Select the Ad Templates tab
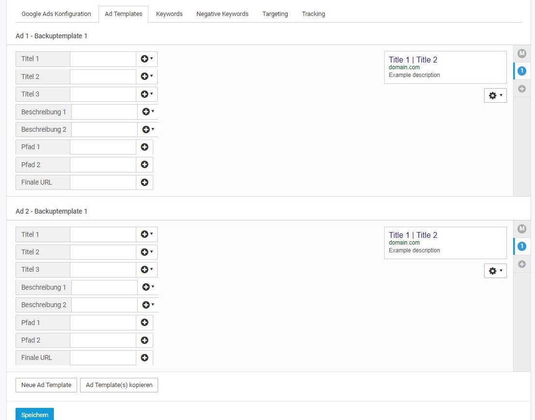This screenshot has width=535, height=420. point(124,14)
